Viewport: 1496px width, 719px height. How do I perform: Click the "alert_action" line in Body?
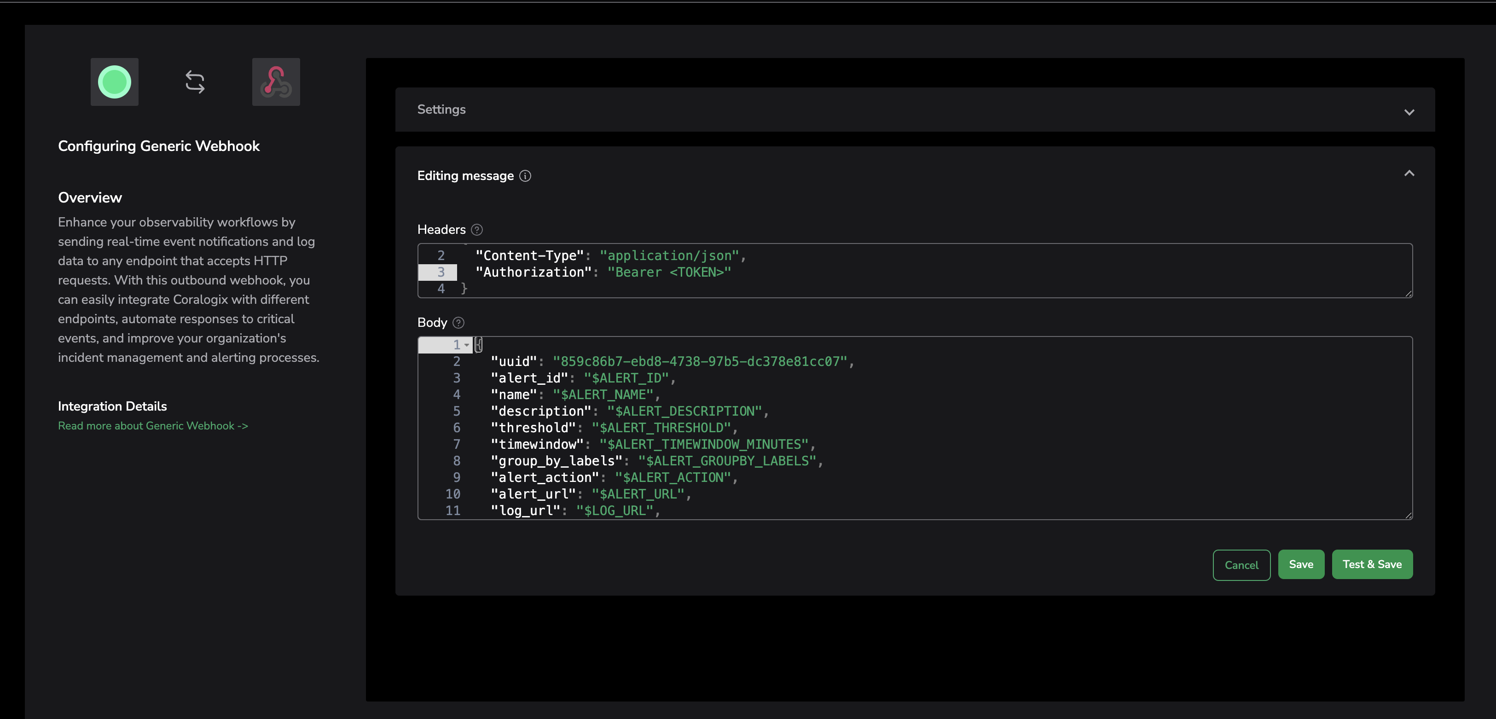click(x=614, y=477)
